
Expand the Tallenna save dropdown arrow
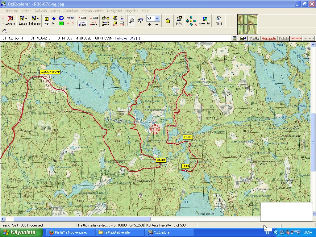[x=38, y=19]
